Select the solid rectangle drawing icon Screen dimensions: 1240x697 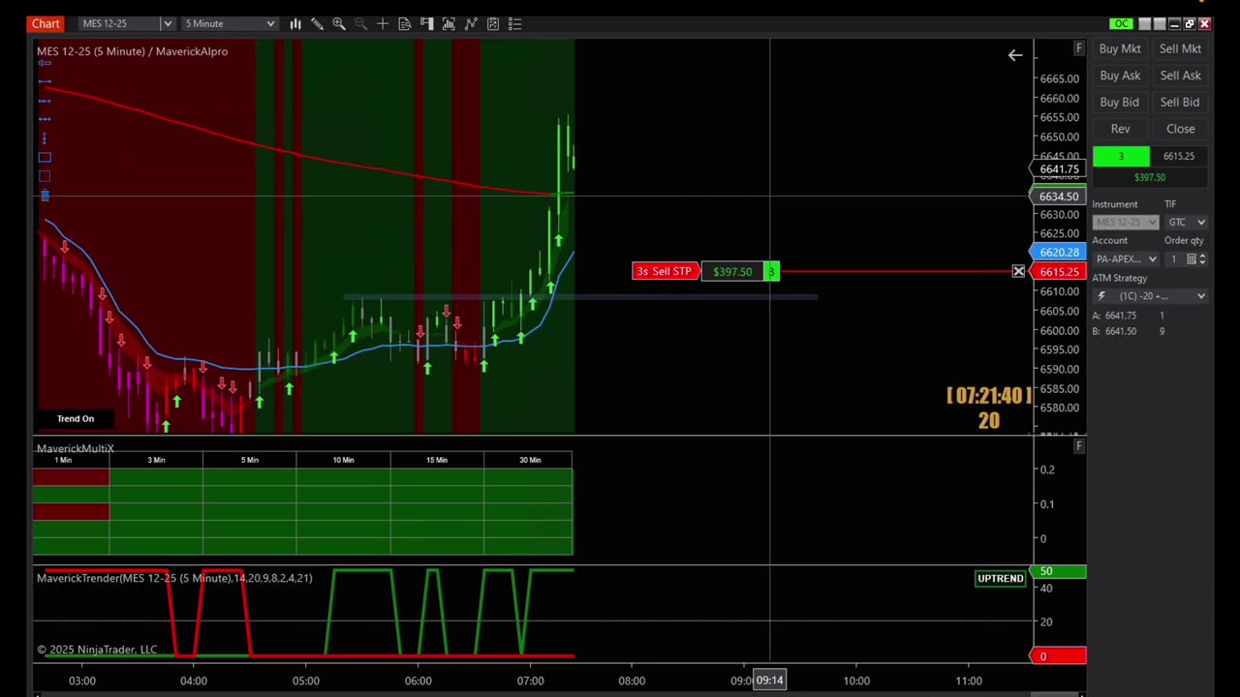tap(45, 157)
